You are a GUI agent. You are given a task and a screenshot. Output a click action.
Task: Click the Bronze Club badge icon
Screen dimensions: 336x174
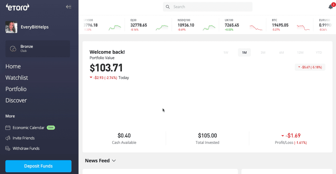tap(13, 49)
